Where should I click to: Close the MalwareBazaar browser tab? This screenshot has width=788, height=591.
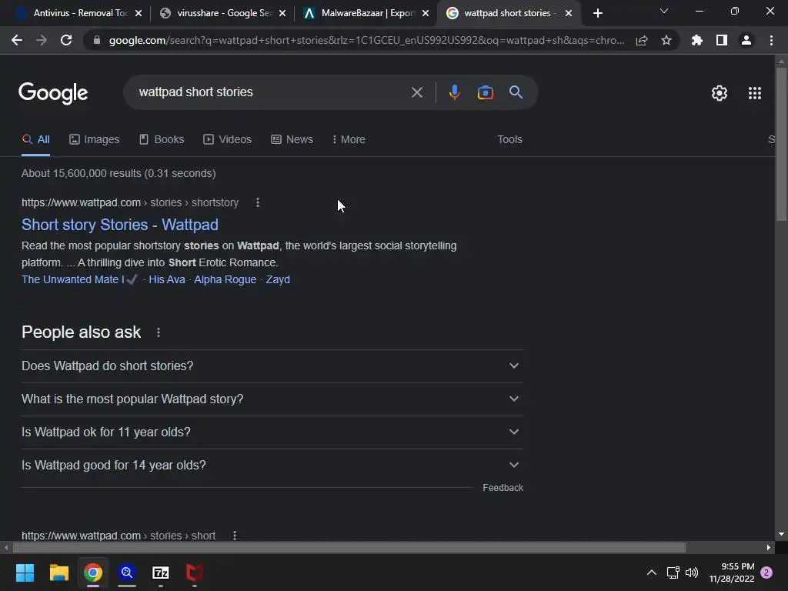(425, 14)
